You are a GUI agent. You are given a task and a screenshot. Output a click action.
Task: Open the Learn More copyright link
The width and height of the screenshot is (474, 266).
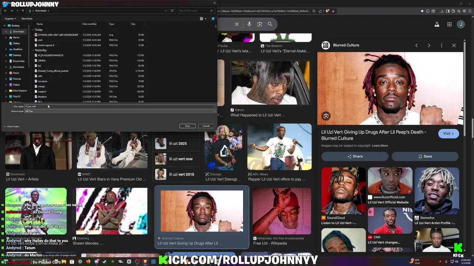pyautogui.click(x=380, y=146)
